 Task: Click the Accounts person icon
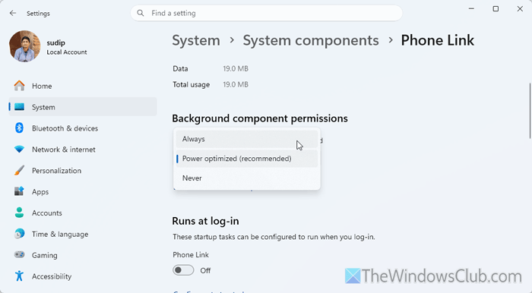point(19,213)
